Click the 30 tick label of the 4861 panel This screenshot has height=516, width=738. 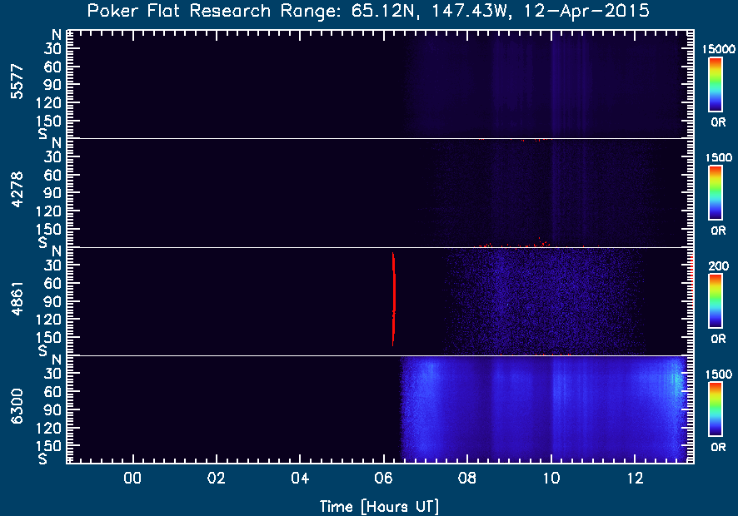[52, 265]
